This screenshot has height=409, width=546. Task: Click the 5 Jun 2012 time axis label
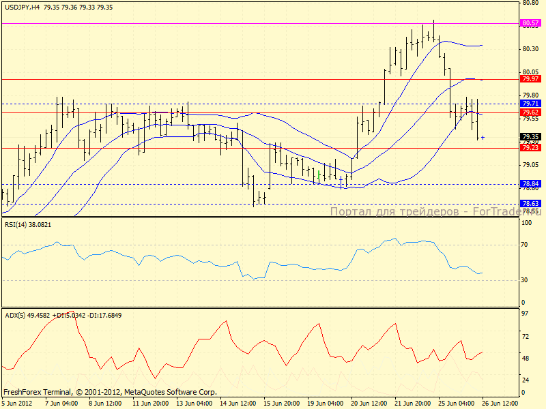pos(18,404)
